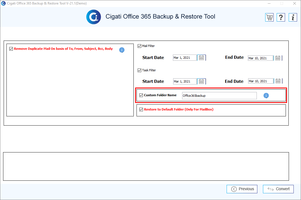Select Mail Filter End Date field
301x200 pixels.
tap(260, 58)
